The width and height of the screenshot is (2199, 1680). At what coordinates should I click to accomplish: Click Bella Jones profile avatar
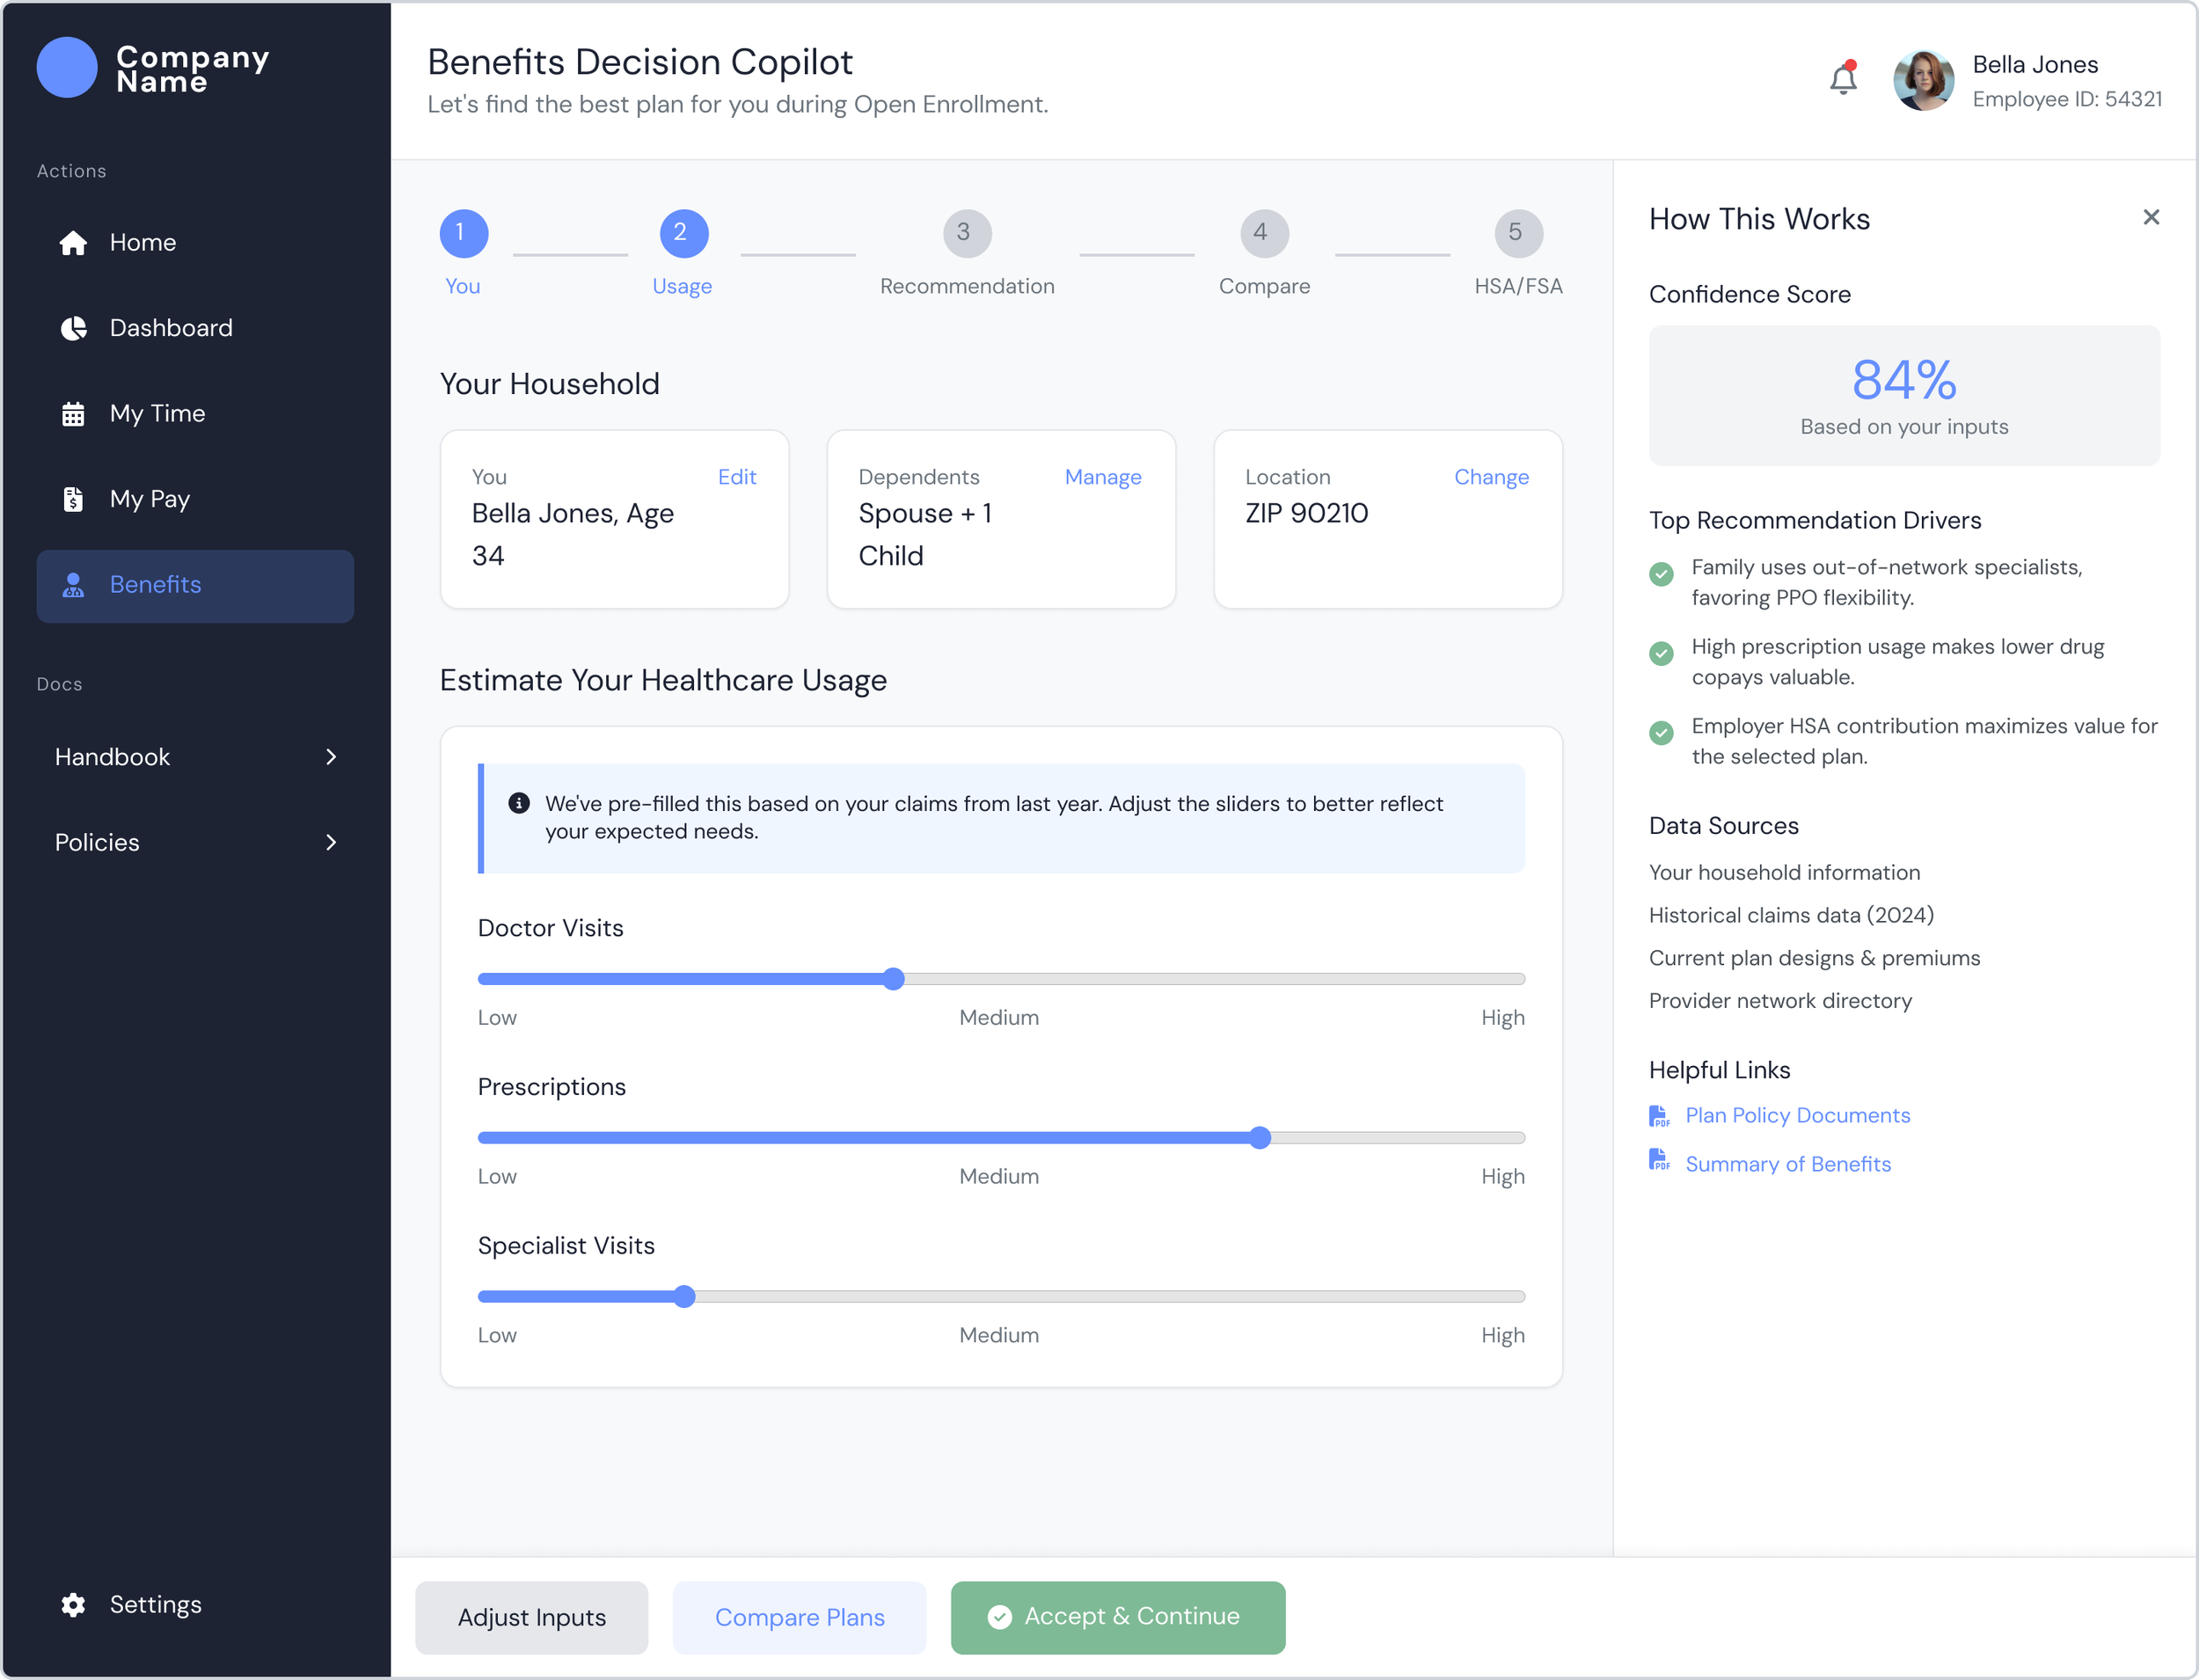(x=1923, y=80)
